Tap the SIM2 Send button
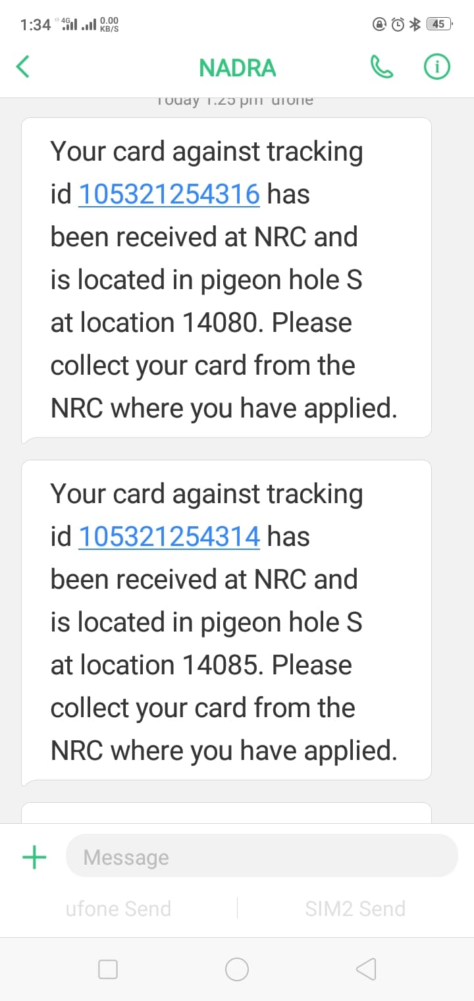The width and height of the screenshot is (474, 1001). [x=355, y=909]
